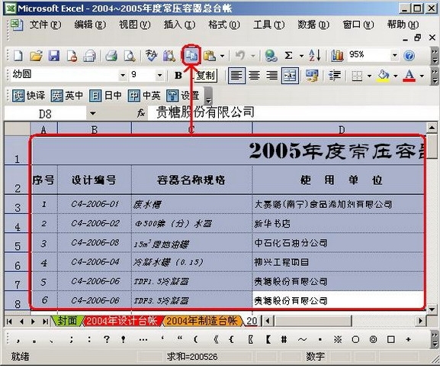Click the 英中 translation button
The width and height of the screenshot is (440, 366).
click(67, 96)
